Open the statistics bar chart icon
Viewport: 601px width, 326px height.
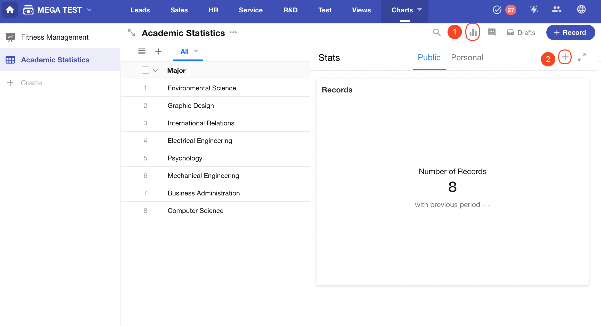[x=473, y=32]
